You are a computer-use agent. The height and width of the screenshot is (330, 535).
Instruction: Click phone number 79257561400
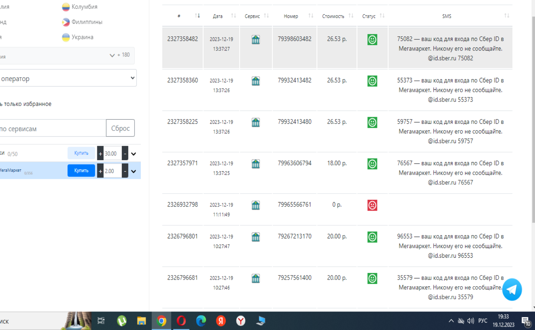(x=295, y=278)
